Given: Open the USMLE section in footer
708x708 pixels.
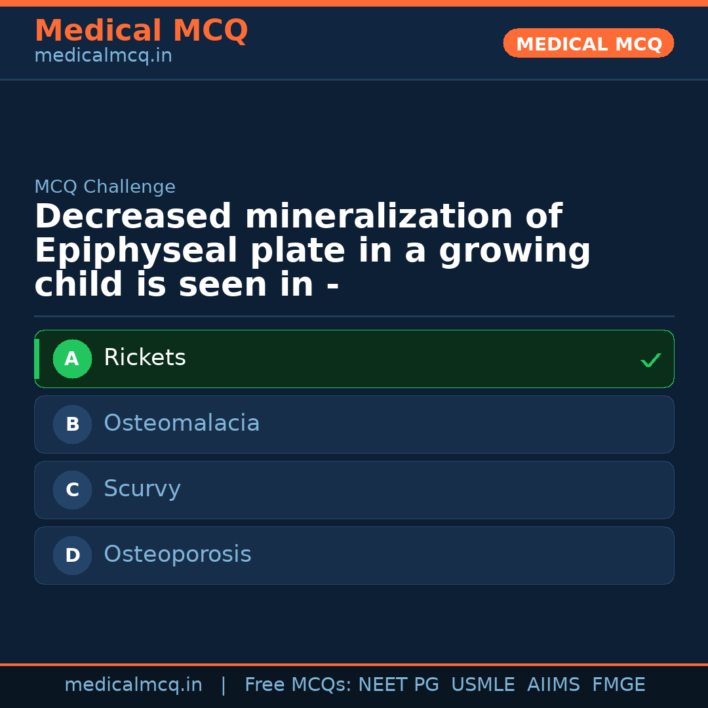Looking at the screenshot, I should click(483, 684).
